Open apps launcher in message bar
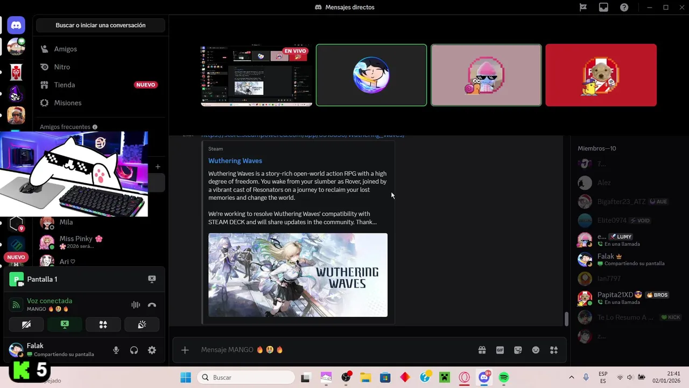689x388 pixels. click(554, 350)
